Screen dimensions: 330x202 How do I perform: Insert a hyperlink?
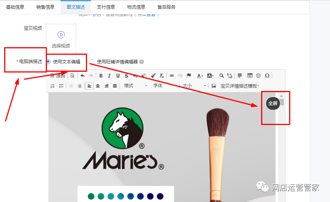pos(172,76)
